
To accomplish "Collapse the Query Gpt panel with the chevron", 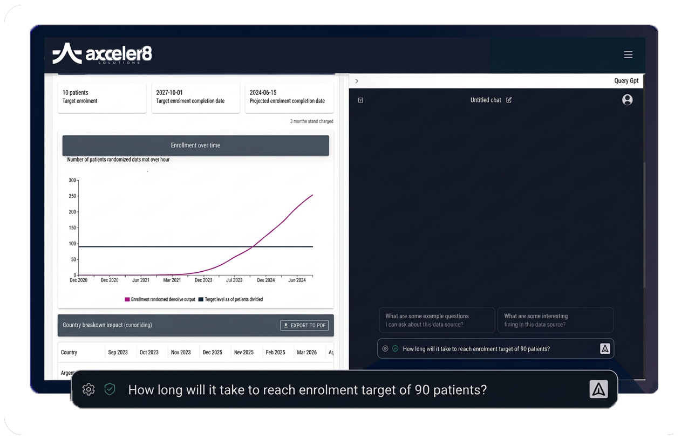I will [x=357, y=81].
